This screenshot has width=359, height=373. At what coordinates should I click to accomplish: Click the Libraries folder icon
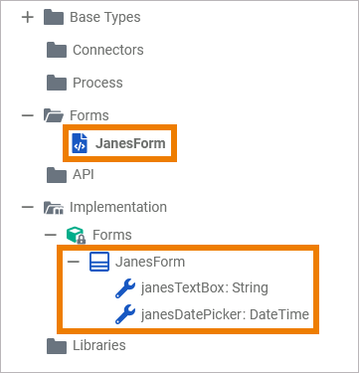click(x=57, y=346)
